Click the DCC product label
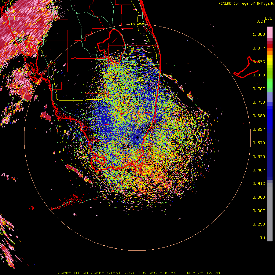 [269, 18]
